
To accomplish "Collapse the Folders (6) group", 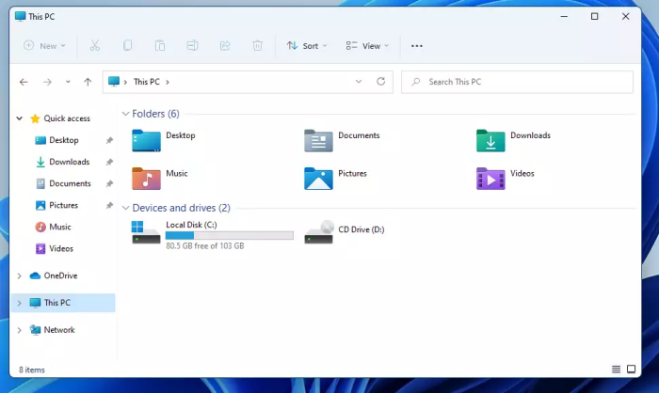I will (126, 114).
